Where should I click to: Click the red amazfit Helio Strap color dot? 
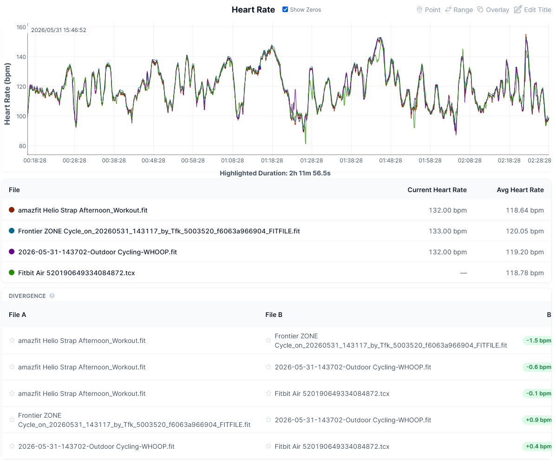tap(12, 210)
